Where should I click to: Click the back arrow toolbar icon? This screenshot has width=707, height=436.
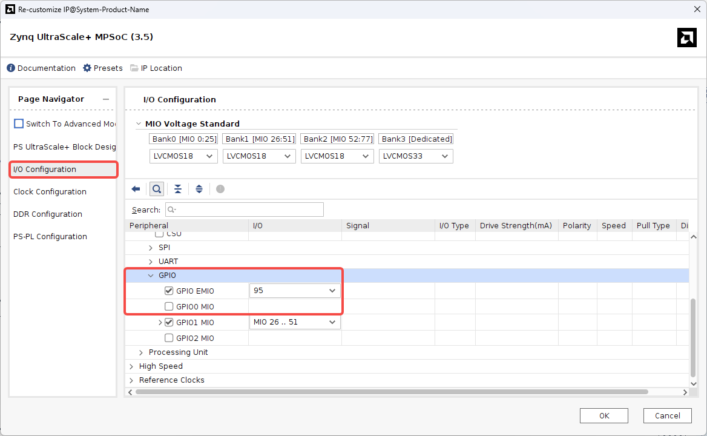point(136,189)
